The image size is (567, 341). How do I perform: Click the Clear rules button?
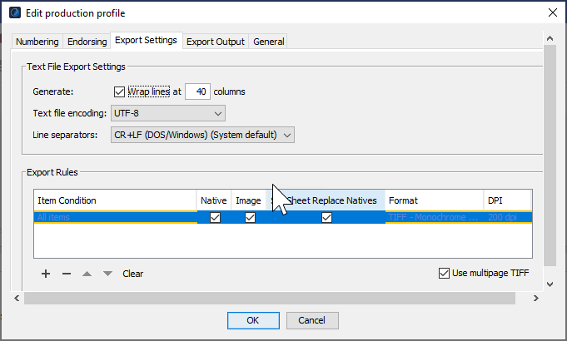pyautogui.click(x=133, y=274)
